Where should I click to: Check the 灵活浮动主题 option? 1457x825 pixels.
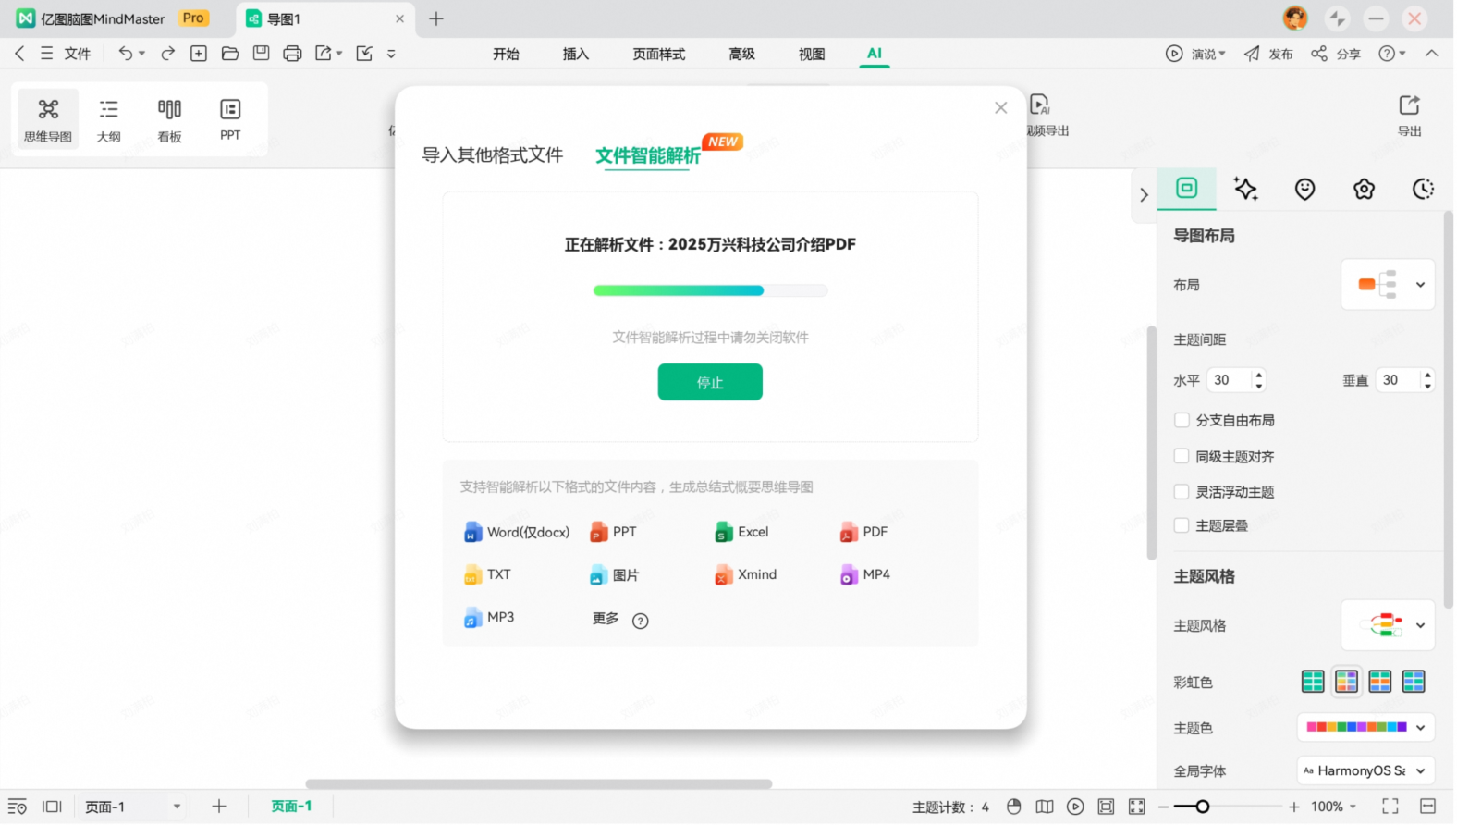[x=1182, y=493]
